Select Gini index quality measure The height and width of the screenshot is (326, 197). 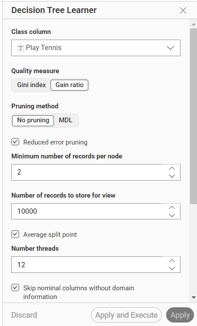point(31,85)
